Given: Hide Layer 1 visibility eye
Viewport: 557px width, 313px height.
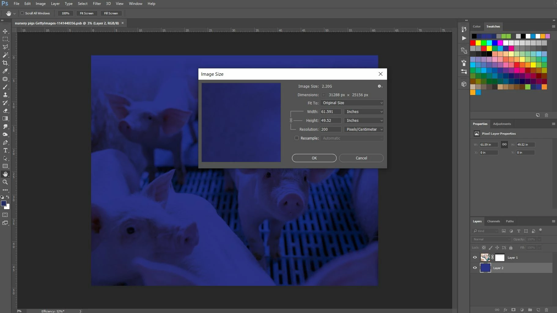Looking at the screenshot, I should coord(475,257).
